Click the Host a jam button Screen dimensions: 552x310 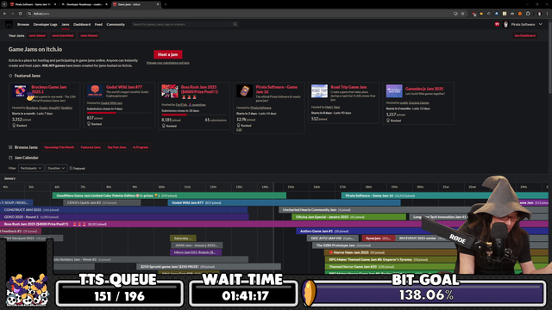tap(168, 54)
